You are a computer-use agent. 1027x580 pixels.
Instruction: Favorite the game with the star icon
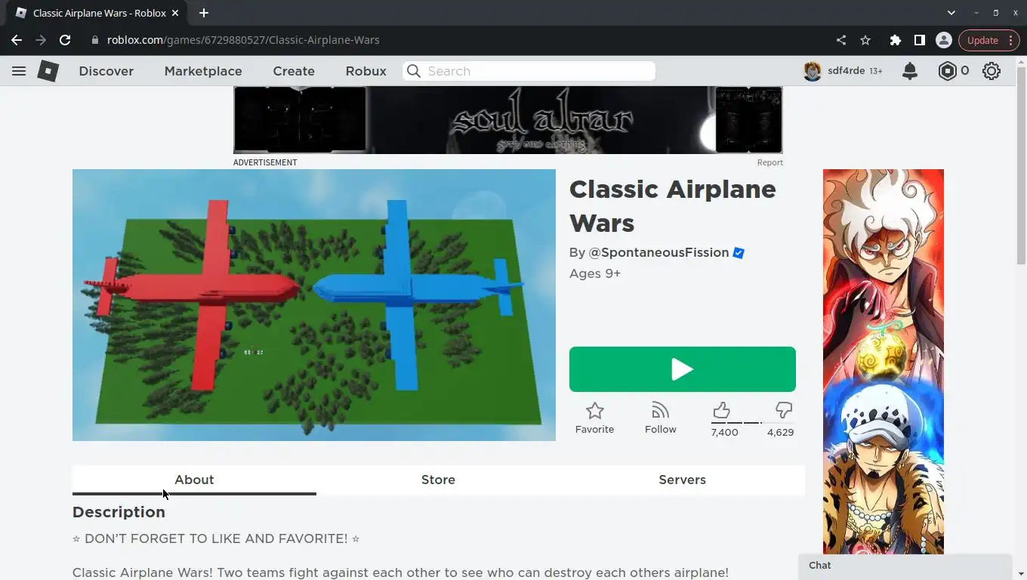point(595,410)
